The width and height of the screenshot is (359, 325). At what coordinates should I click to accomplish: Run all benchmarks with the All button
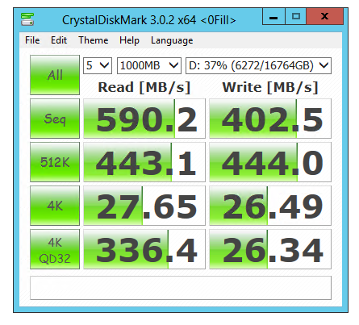click(55, 75)
